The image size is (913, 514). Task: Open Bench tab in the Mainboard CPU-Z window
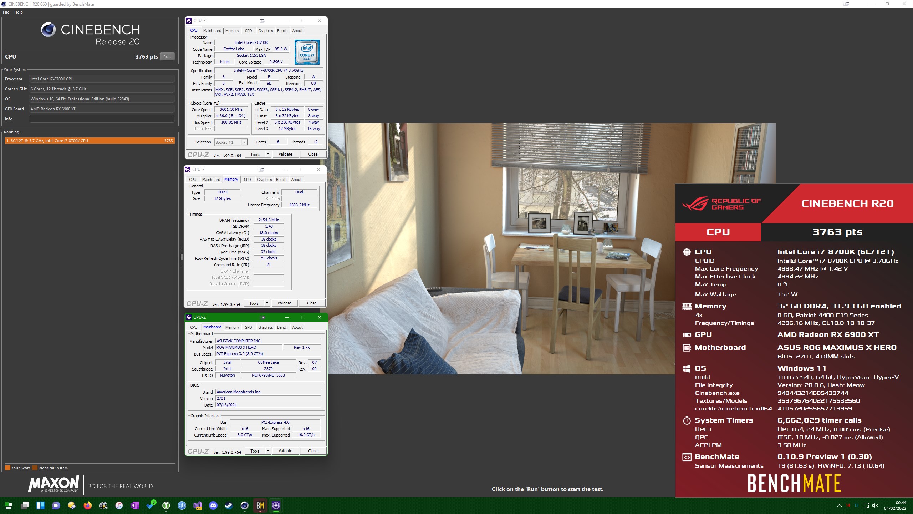point(282,327)
